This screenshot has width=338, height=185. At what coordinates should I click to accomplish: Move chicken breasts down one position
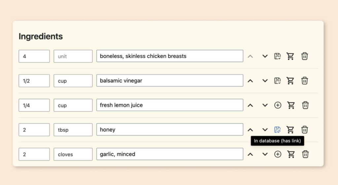[265, 56]
